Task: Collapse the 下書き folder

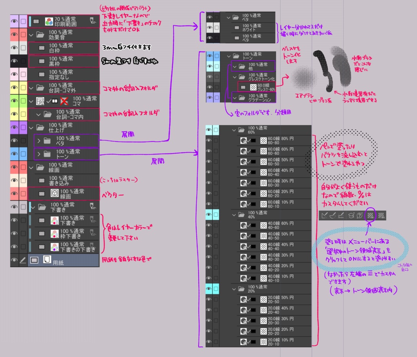Action: (x=33, y=207)
